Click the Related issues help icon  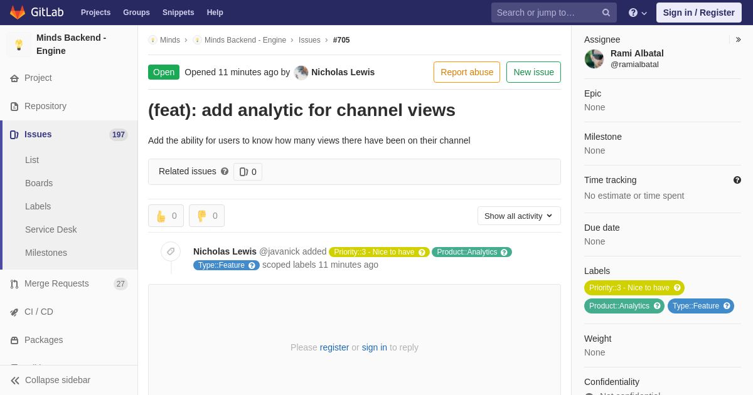[225, 171]
